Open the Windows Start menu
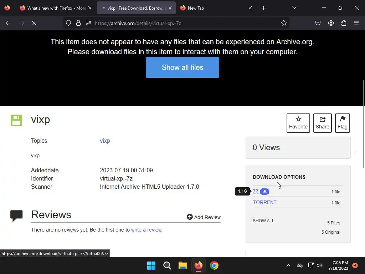The height and width of the screenshot is (274, 365). [151, 265]
